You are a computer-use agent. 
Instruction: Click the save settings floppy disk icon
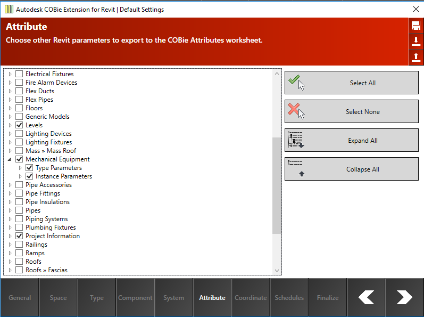coord(416,26)
